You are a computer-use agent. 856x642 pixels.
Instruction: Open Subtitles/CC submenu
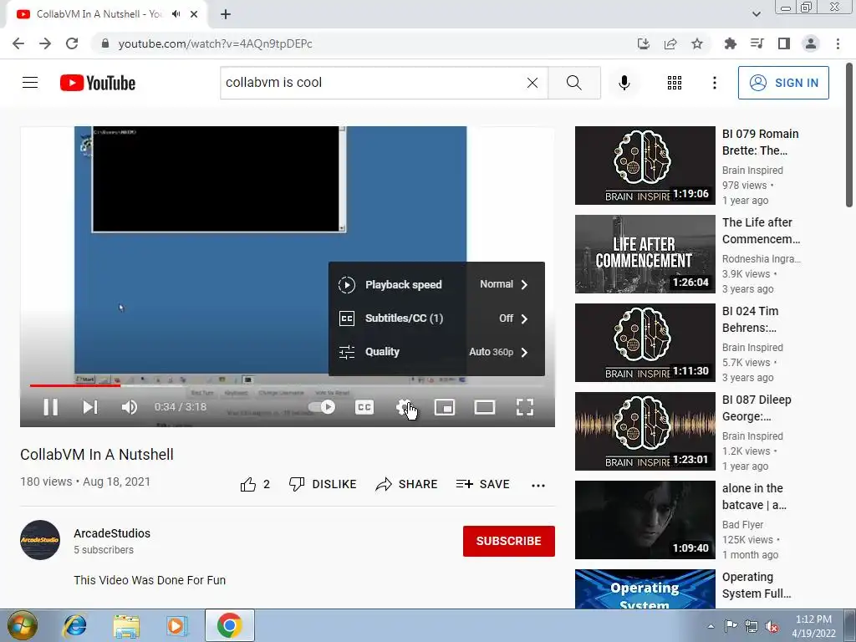pos(436,318)
